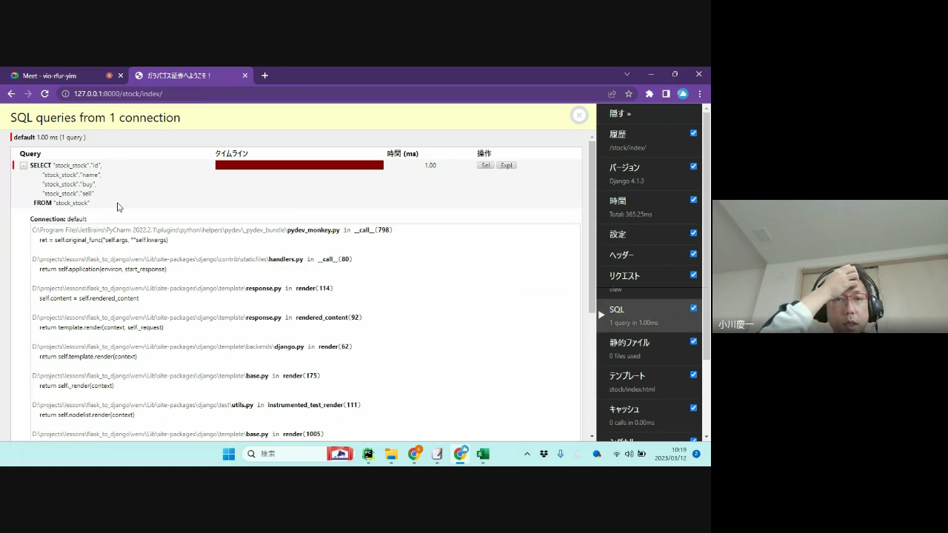The image size is (948, 533).
Task: Bookmark this page with star icon
Action: click(x=629, y=94)
